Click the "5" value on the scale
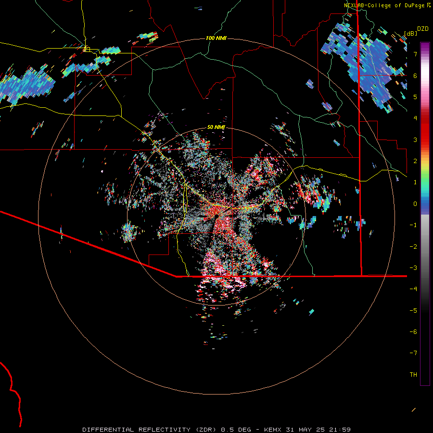The height and width of the screenshot is (433, 433). coord(415,97)
